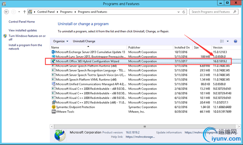Expand the view options dropdown arrow

pyautogui.click(x=228, y=41)
